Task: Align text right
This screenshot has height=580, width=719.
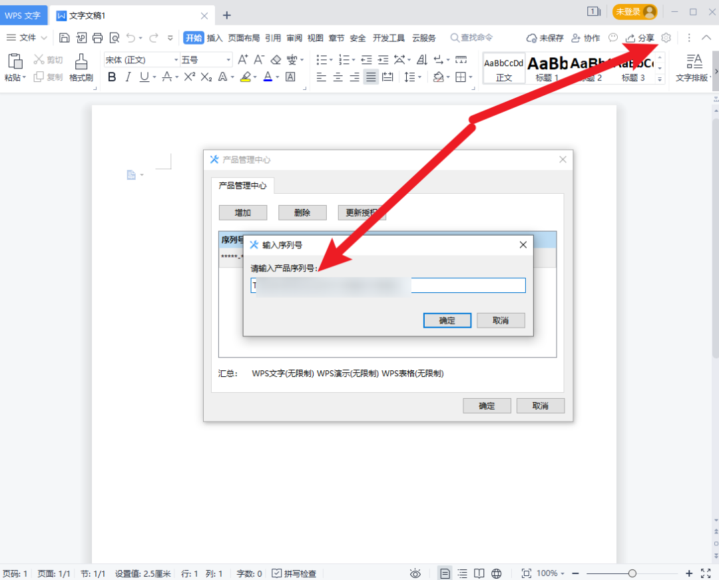Action: (x=354, y=77)
